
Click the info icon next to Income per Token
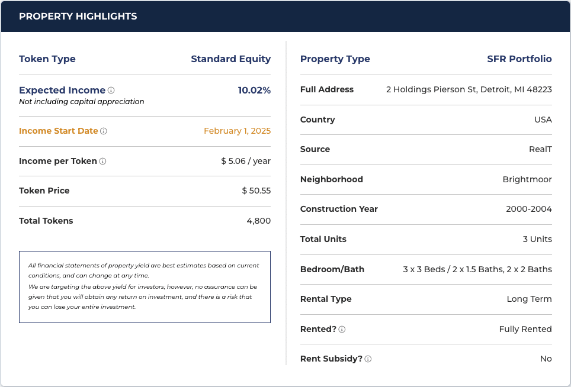coord(102,161)
